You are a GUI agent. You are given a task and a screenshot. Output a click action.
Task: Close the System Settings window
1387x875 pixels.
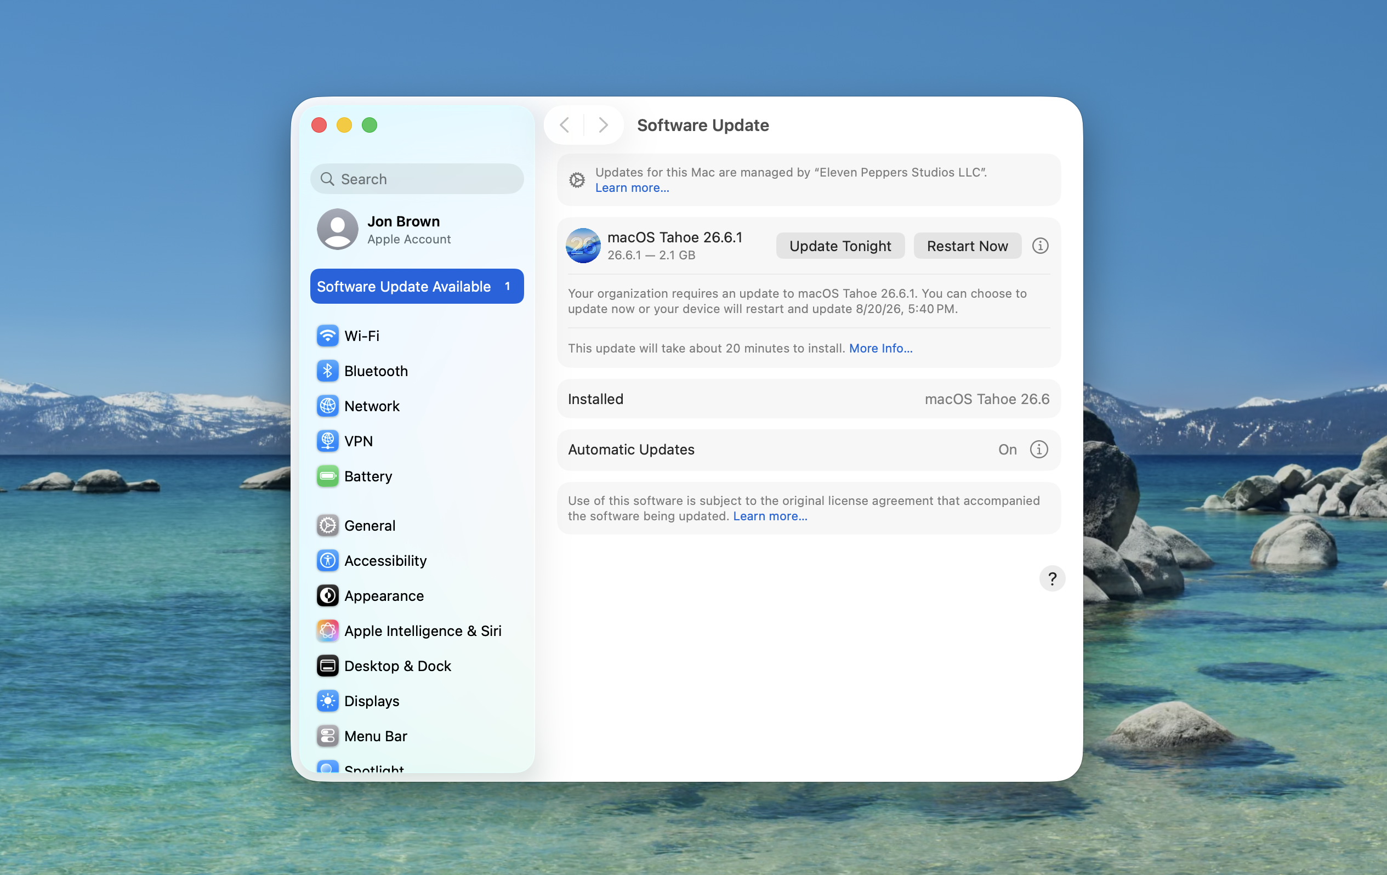click(x=319, y=125)
